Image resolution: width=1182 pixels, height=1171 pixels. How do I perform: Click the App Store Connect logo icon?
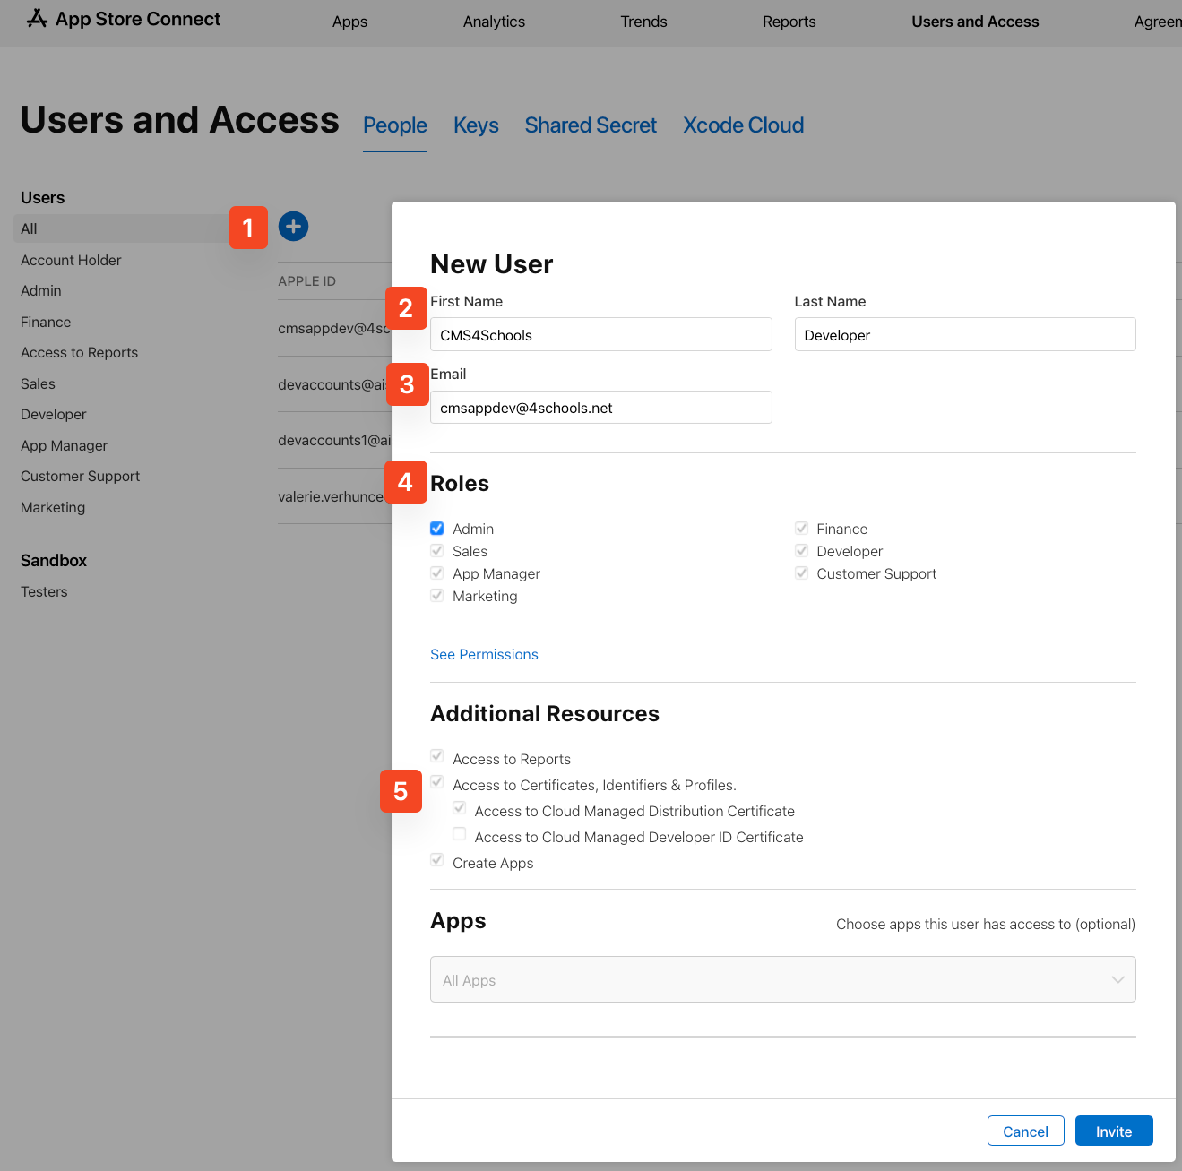click(37, 18)
